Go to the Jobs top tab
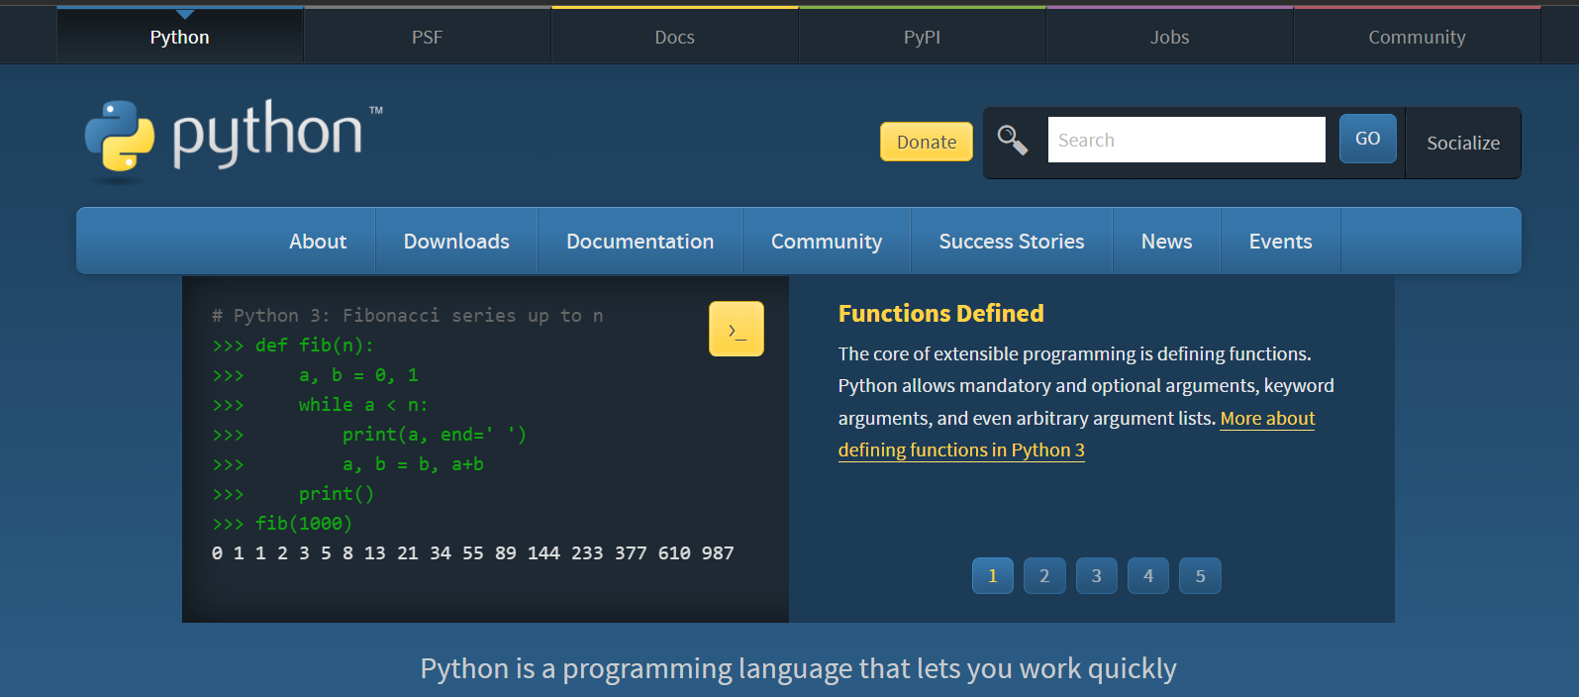This screenshot has height=697, width=1579. point(1169,38)
